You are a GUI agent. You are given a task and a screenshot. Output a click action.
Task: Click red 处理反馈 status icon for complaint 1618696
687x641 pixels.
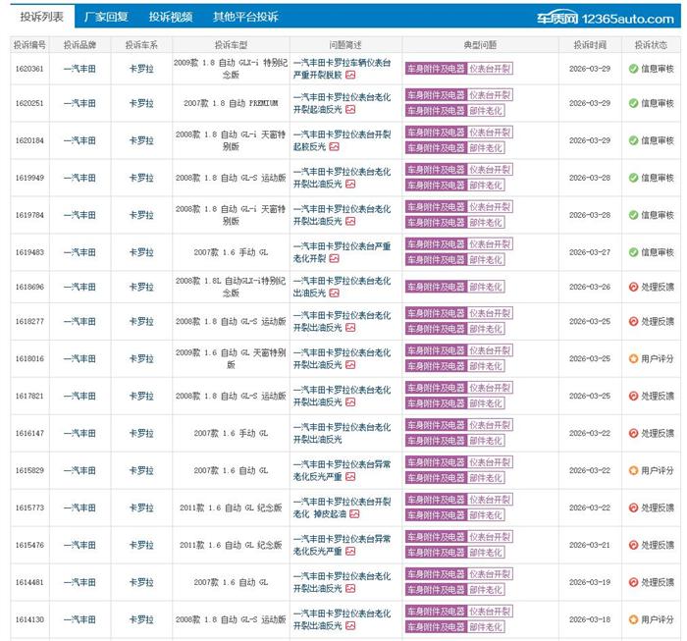click(633, 287)
